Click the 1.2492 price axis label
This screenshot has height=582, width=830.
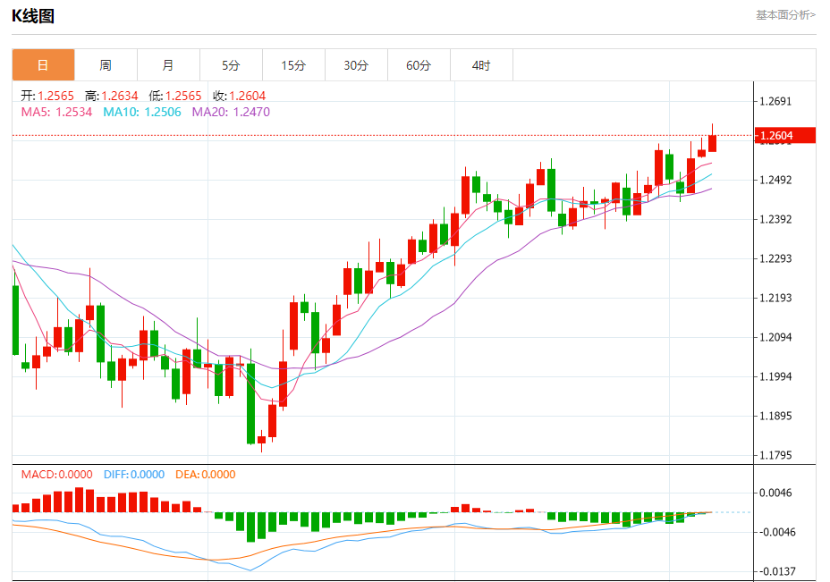coord(775,180)
